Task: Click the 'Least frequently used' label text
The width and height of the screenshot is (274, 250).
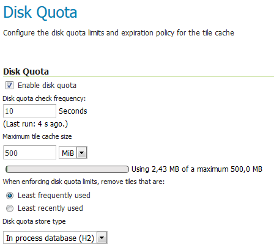Action: click(x=54, y=196)
